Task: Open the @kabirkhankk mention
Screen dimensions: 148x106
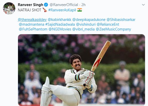Action: pos(59,20)
